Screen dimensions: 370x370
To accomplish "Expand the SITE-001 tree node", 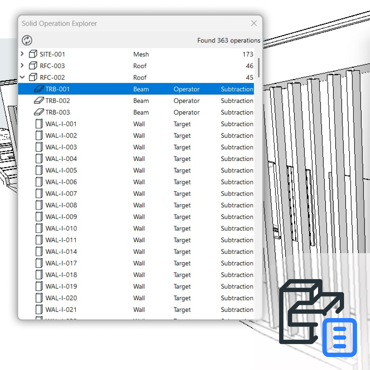I will (x=22, y=54).
